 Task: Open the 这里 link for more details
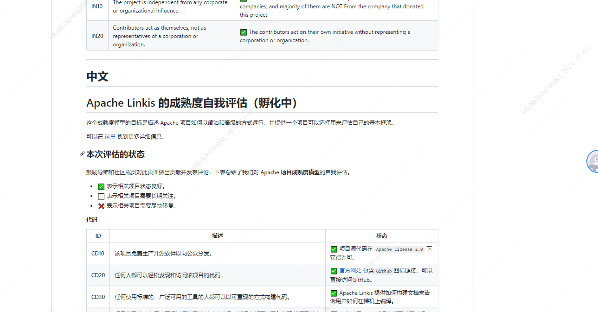point(110,137)
